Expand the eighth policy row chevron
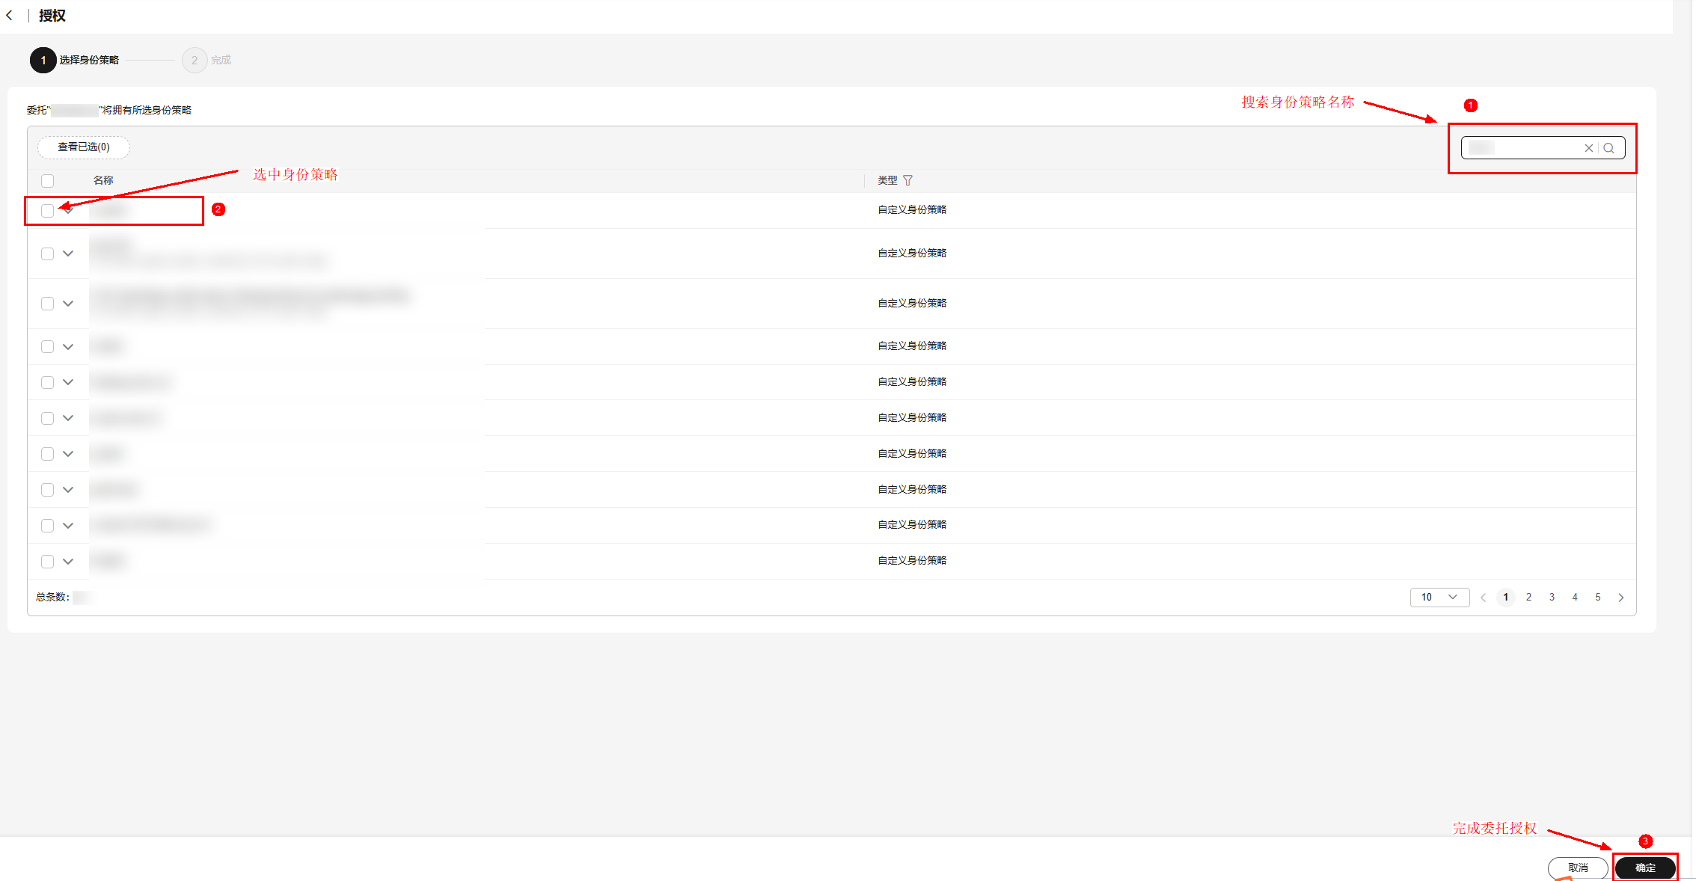 [68, 490]
